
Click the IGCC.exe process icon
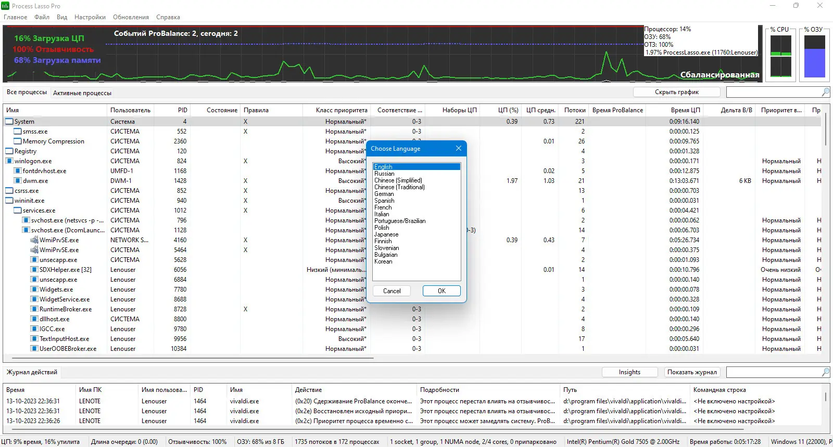34,329
